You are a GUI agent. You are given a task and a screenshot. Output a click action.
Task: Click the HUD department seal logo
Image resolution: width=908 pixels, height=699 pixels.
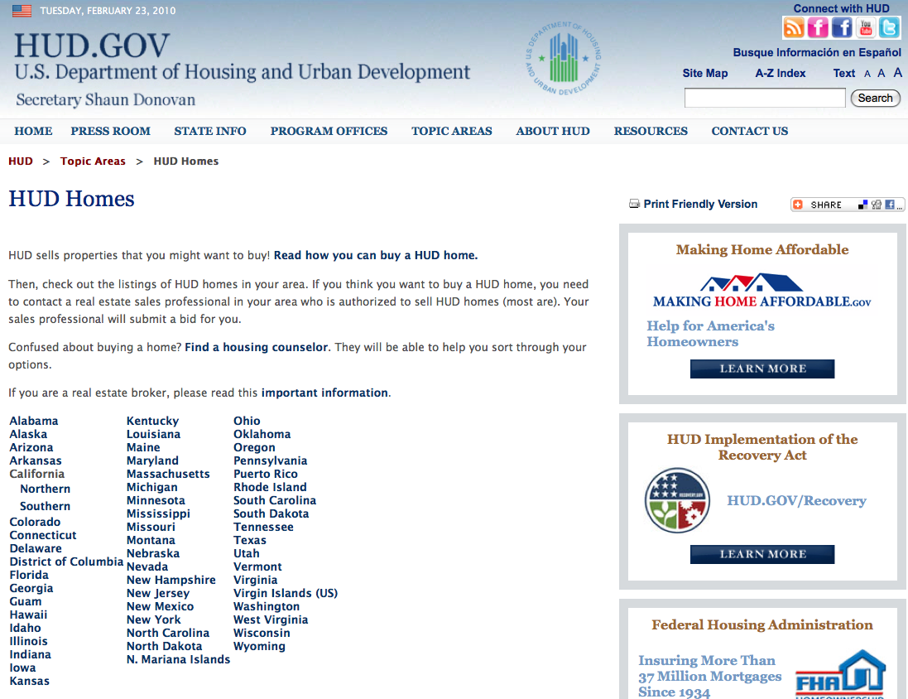[x=563, y=59]
